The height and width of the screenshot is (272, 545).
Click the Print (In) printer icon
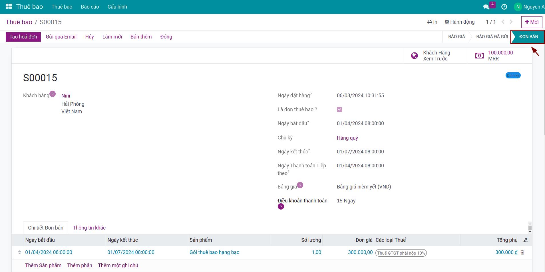click(430, 22)
